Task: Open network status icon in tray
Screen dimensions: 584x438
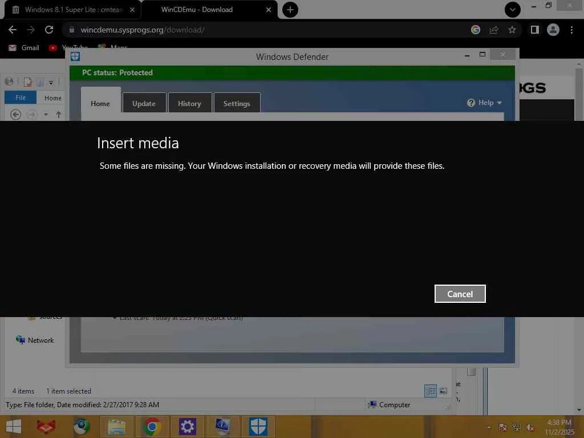Action: [516, 427]
